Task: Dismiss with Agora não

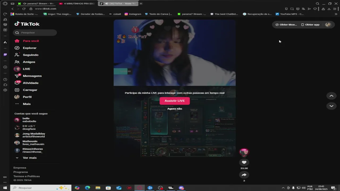Action: (x=175, y=109)
